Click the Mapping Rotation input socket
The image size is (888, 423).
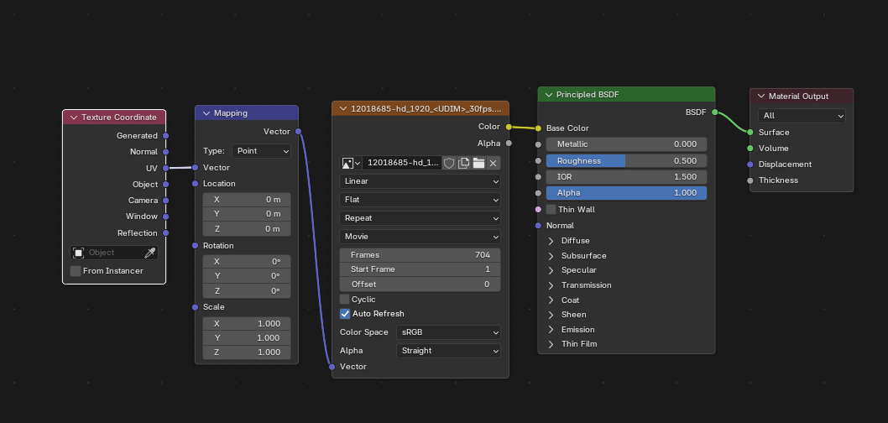coord(196,246)
